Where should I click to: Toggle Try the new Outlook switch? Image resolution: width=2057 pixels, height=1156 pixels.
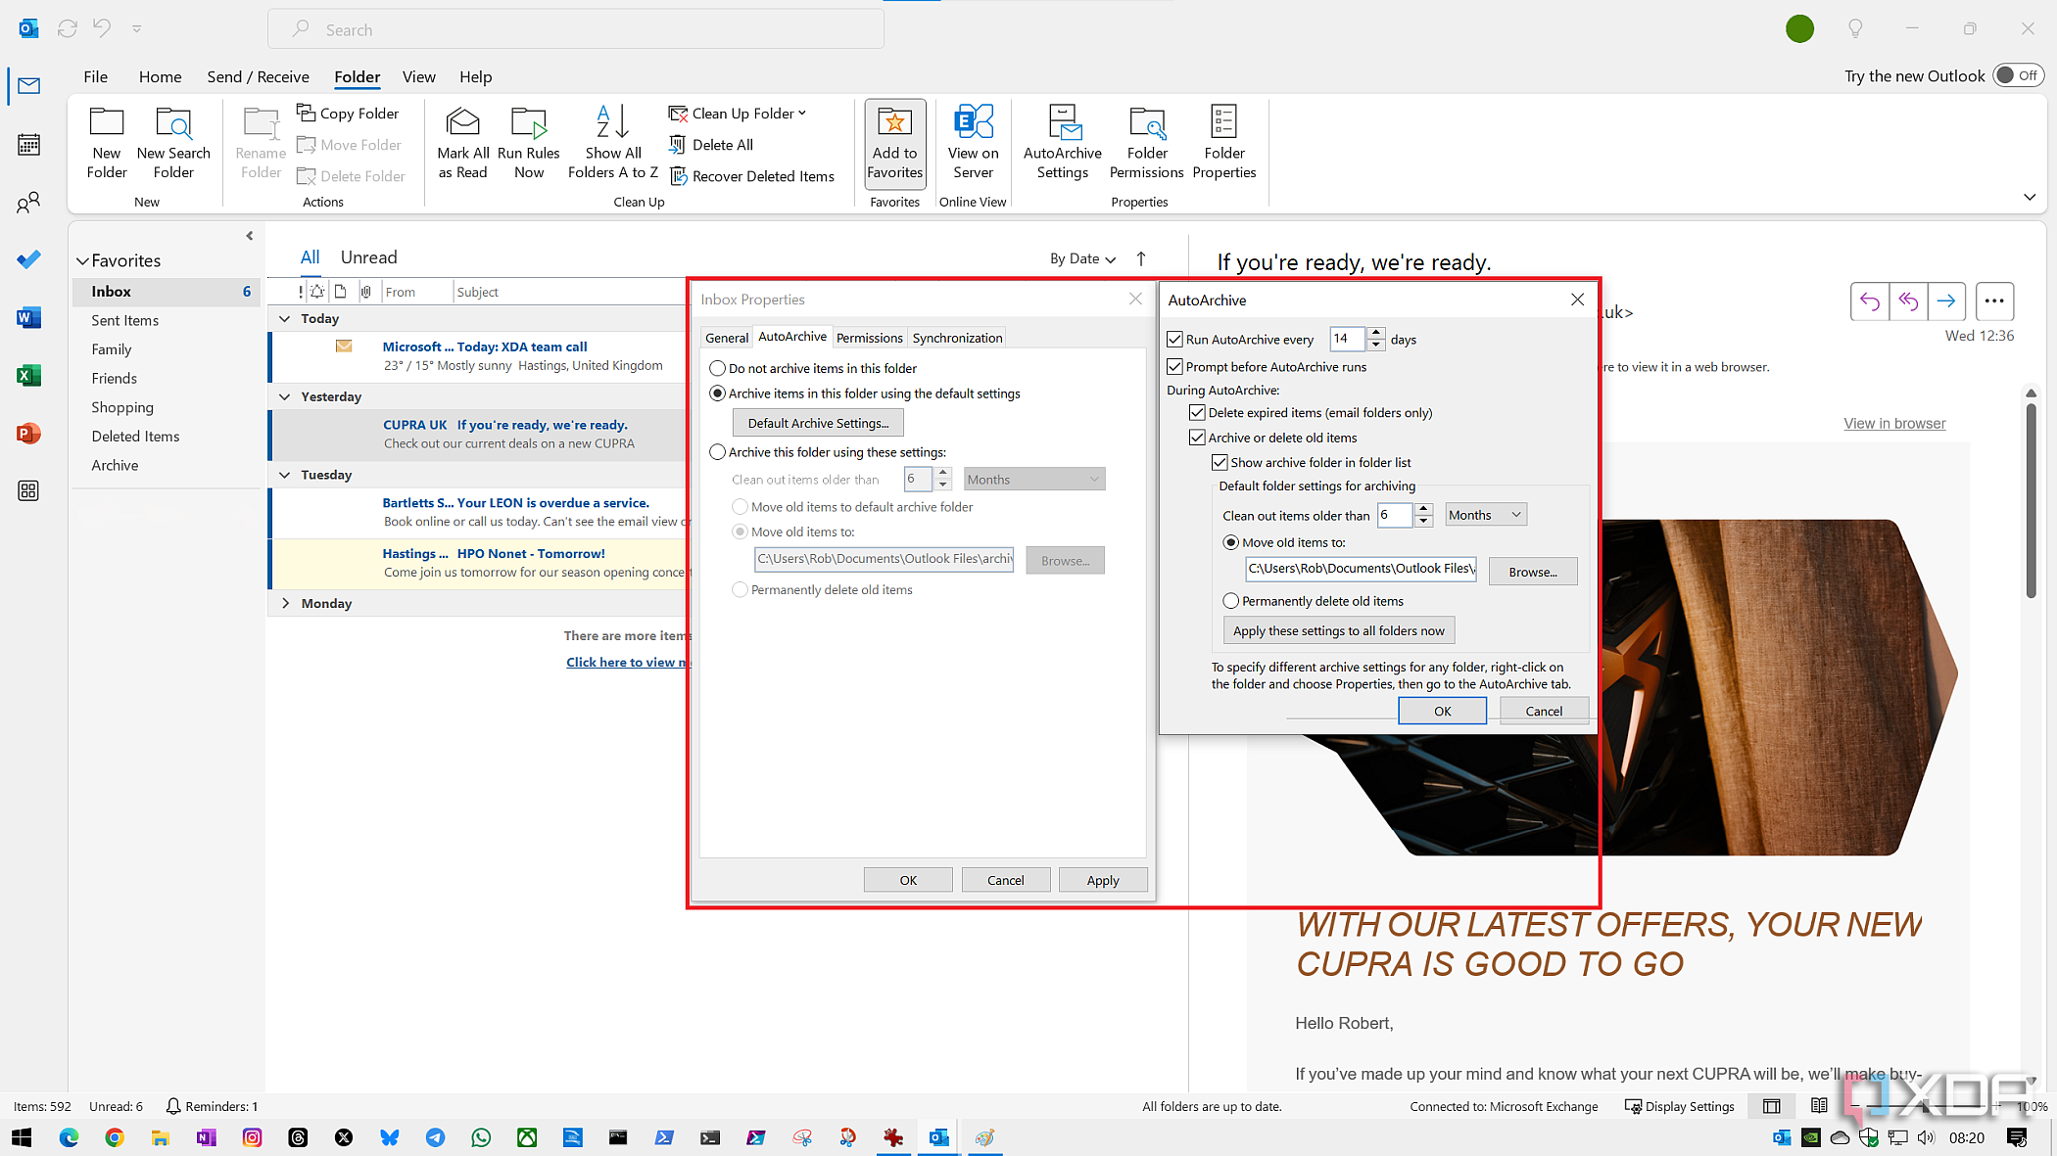click(x=2018, y=75)
